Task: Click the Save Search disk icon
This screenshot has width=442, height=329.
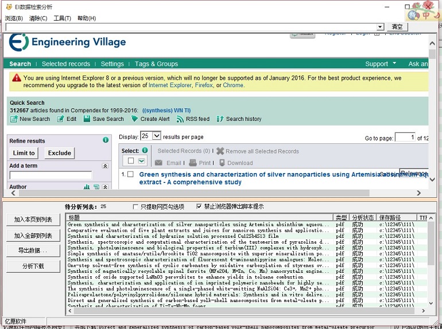Action: (x=87, y=119)
